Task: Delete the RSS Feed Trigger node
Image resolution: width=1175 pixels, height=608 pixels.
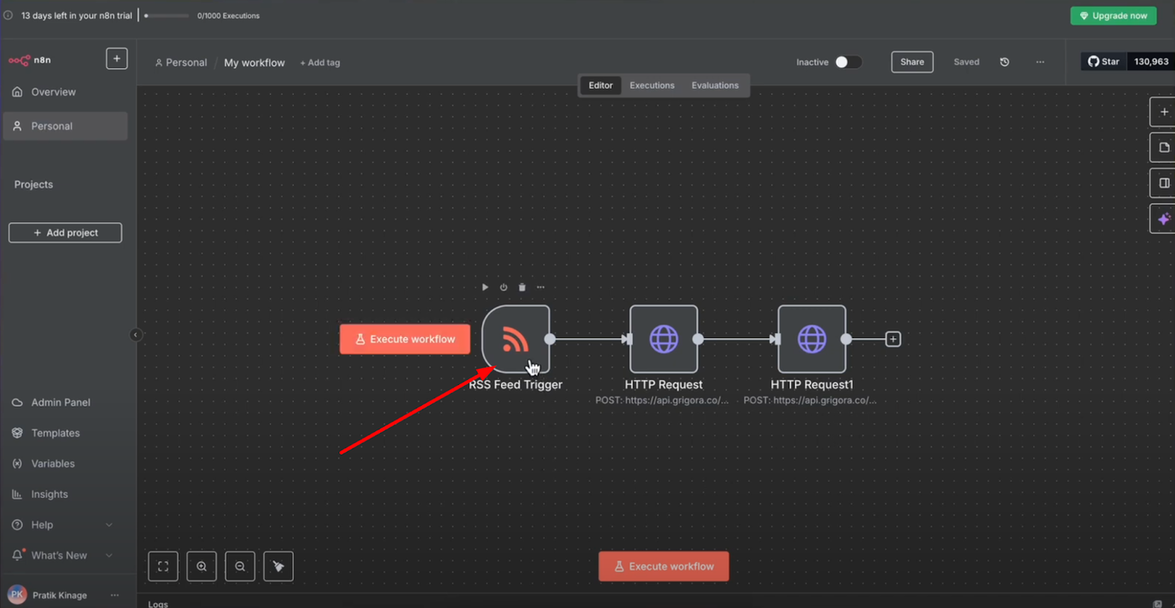Action: [522, 288]
